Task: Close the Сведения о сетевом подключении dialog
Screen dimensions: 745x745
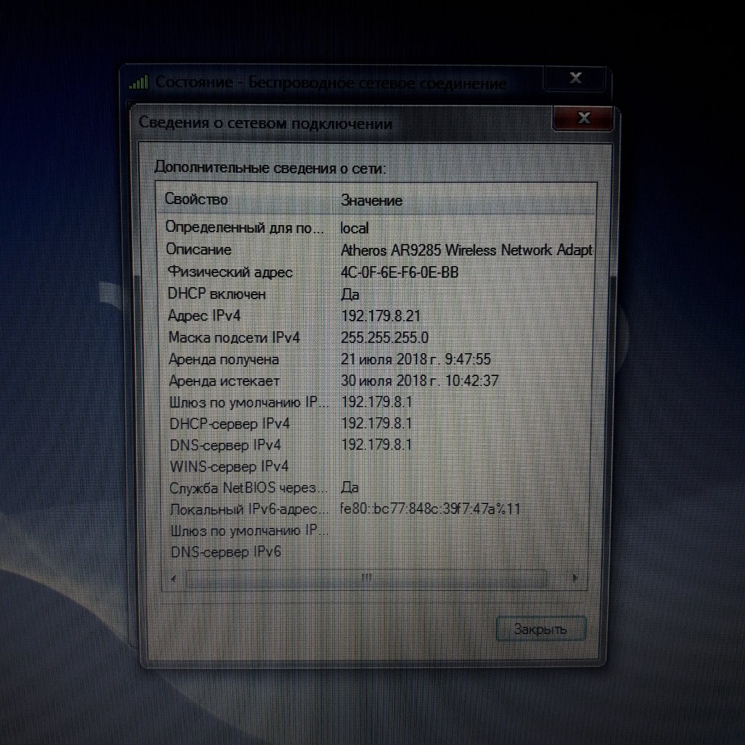Action: click(x=584, y=118)
